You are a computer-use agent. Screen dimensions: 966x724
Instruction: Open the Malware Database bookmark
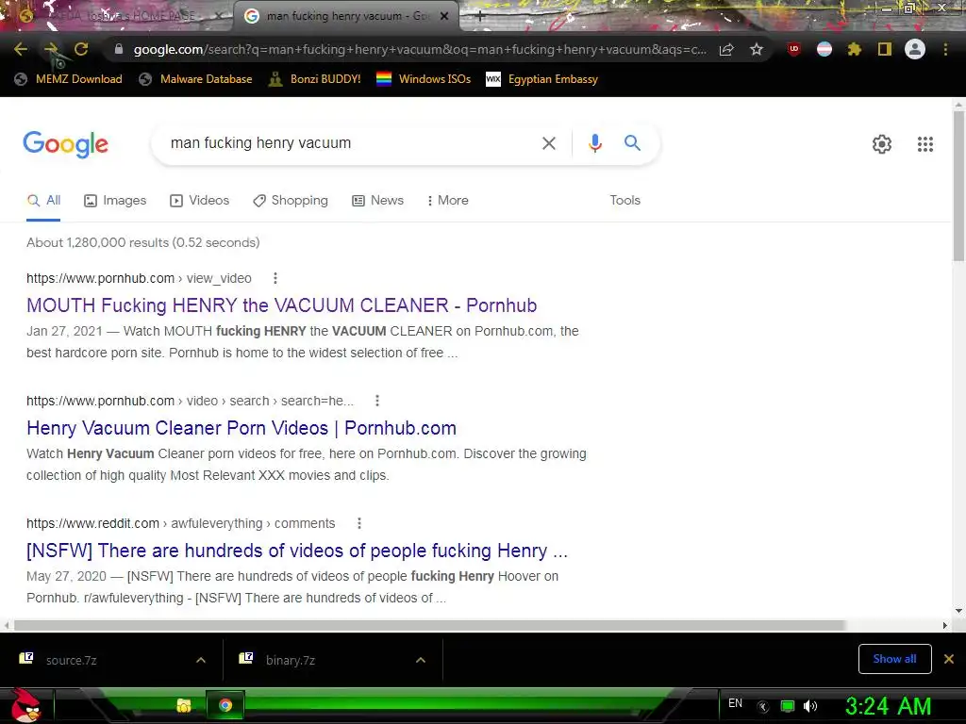[x=196, y=79]
